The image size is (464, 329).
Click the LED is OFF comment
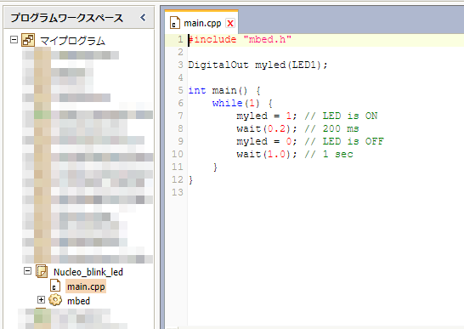click(x=344, y=141)
